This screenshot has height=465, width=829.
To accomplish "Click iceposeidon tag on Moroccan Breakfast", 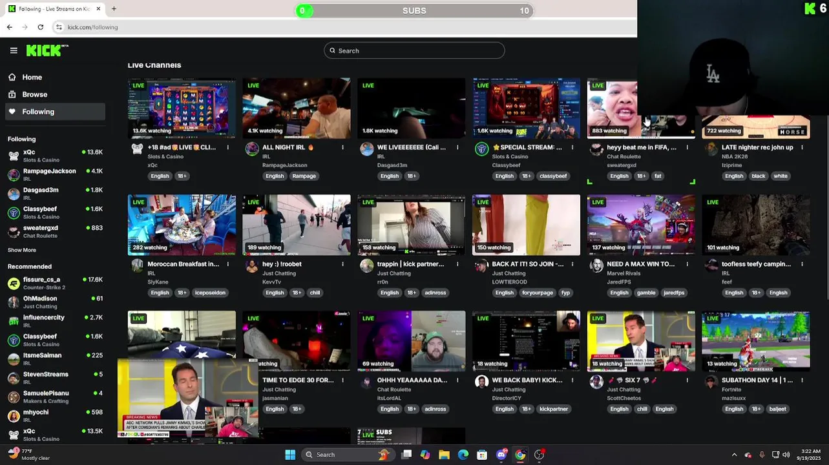I will point(210,293).
